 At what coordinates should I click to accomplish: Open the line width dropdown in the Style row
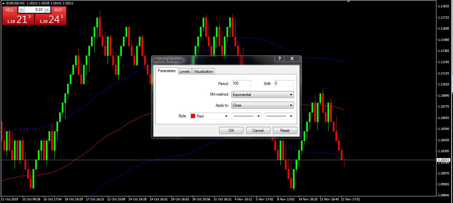click(x=279, y=116)
